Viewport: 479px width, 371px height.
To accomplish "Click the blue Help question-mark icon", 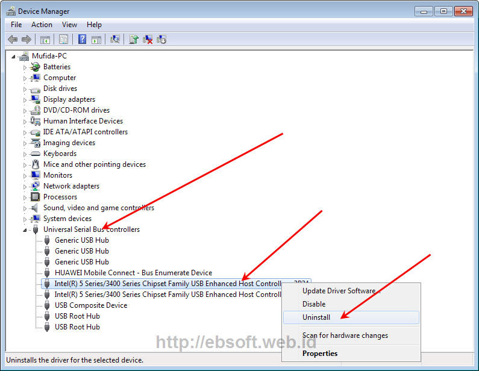I will point(82,39).
